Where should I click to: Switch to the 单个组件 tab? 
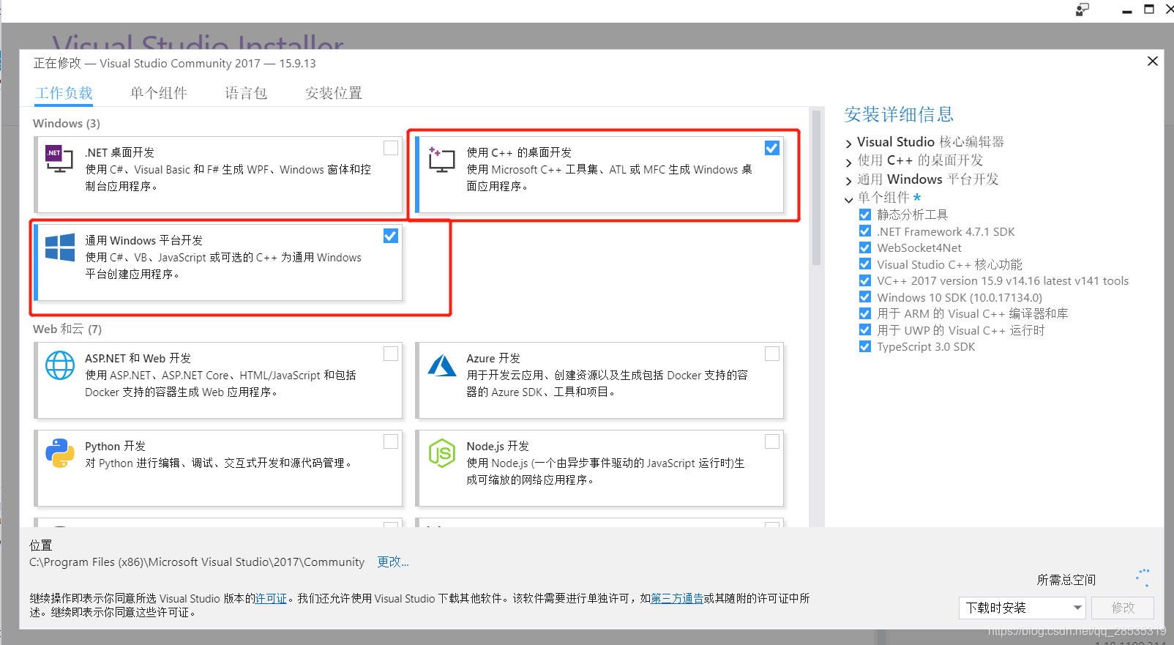click(159, 93)
